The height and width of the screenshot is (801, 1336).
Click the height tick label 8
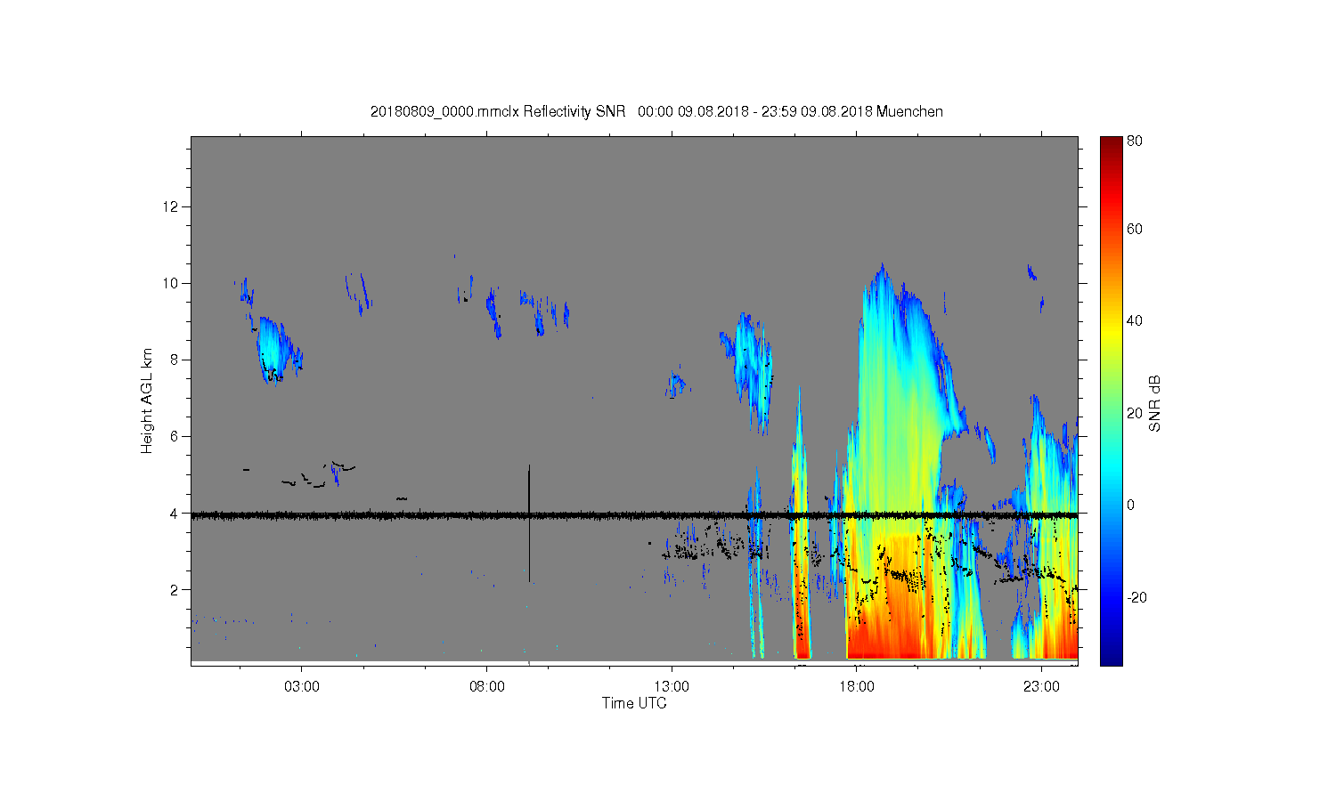[175, 360]
